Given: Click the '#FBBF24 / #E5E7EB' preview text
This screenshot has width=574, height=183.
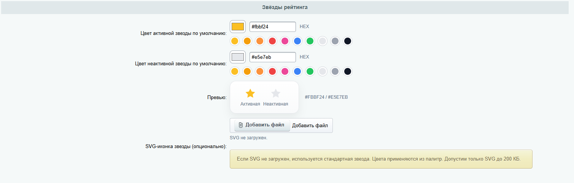Looking at the screenshot, I should pos(326,97).
